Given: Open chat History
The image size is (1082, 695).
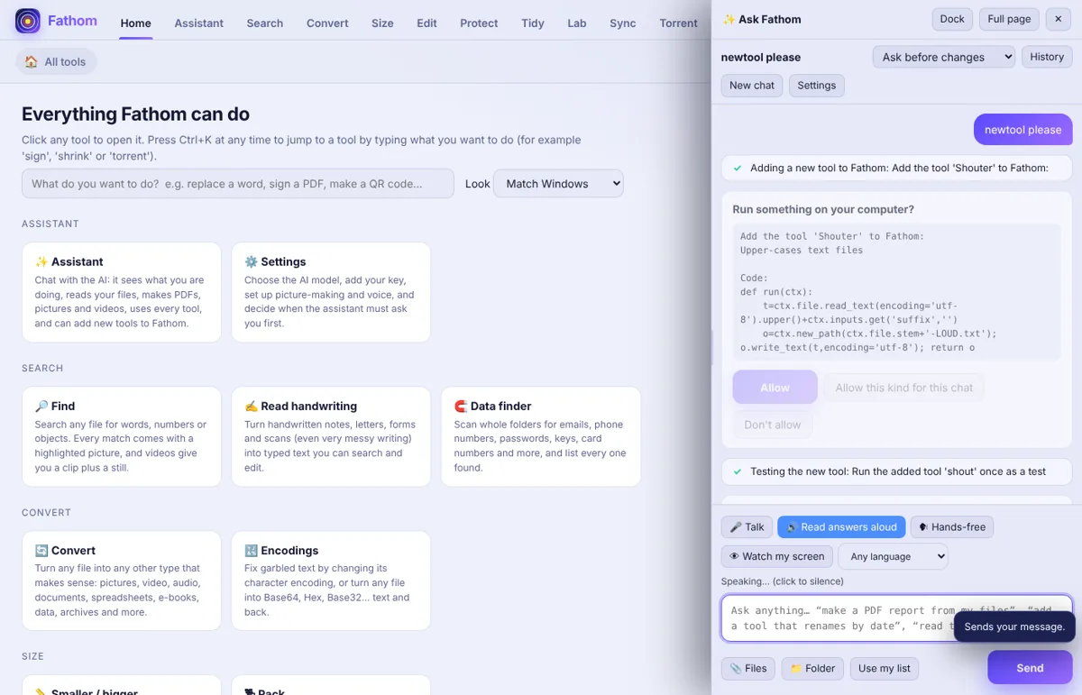Looking at the screenshot, I should pyautogui.click(x=1047, y=57).
